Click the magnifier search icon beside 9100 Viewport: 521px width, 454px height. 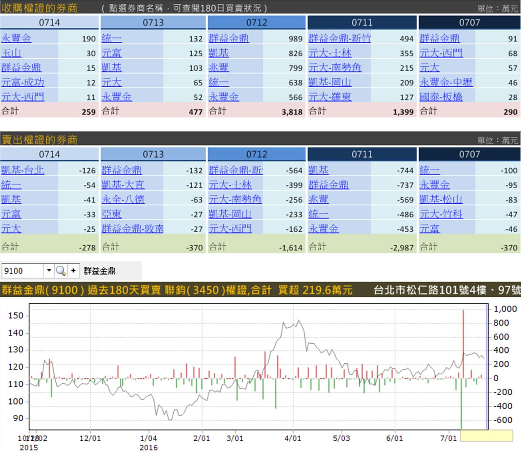pyautogui.click(x=61, y=270)
